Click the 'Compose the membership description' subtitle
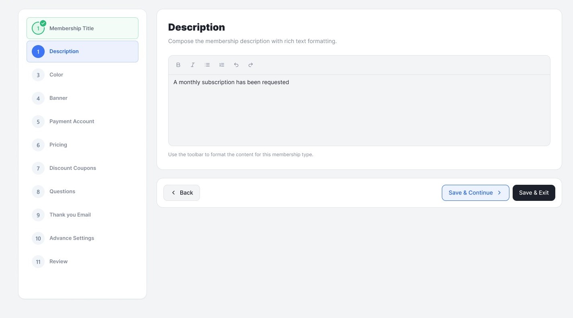Image resolution: width=573 pixels, height=318 pixels. (252, 41)
